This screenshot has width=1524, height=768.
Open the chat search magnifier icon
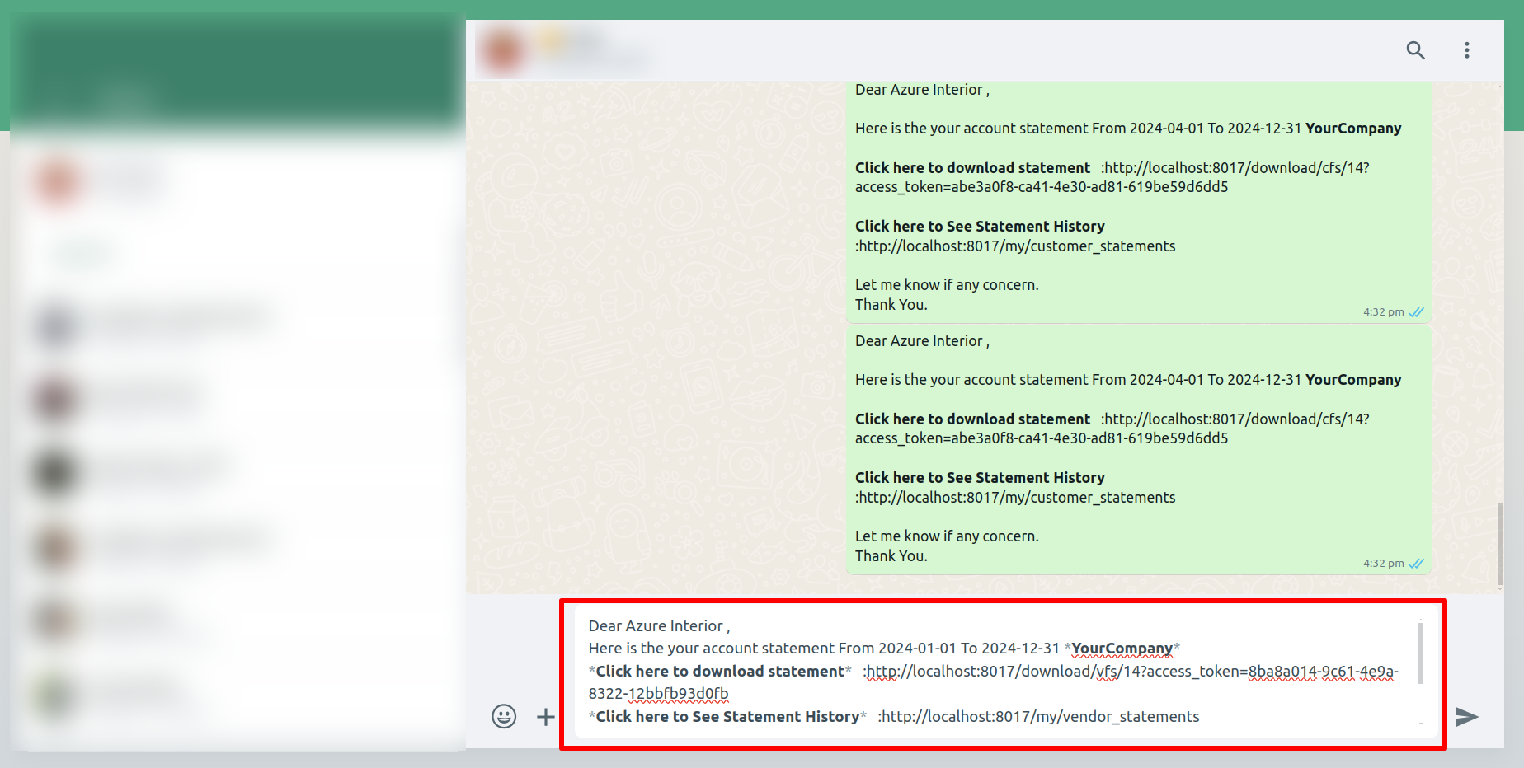[1415, 50]
